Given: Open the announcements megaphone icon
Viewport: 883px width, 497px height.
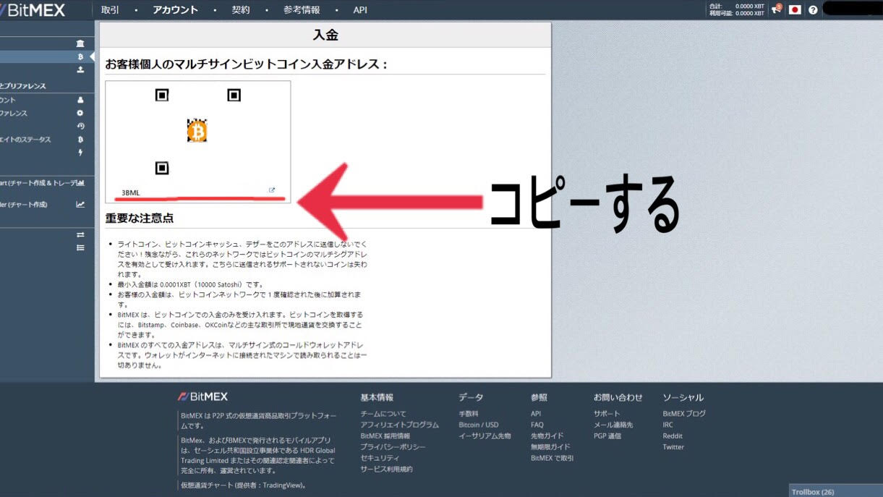Looking at the screenshot, I should (x=777, y=9).
